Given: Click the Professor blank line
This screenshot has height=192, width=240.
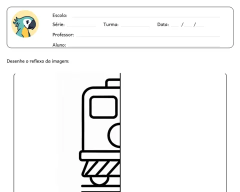Looking at the screenshot, I should [x=148, y=36].
